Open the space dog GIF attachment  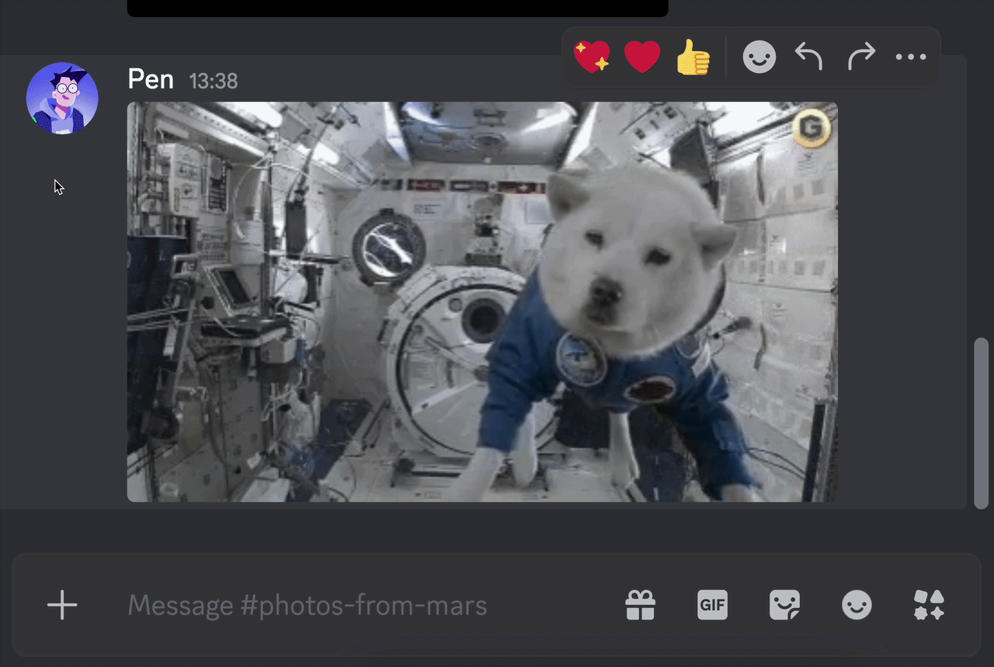point(482,302)
